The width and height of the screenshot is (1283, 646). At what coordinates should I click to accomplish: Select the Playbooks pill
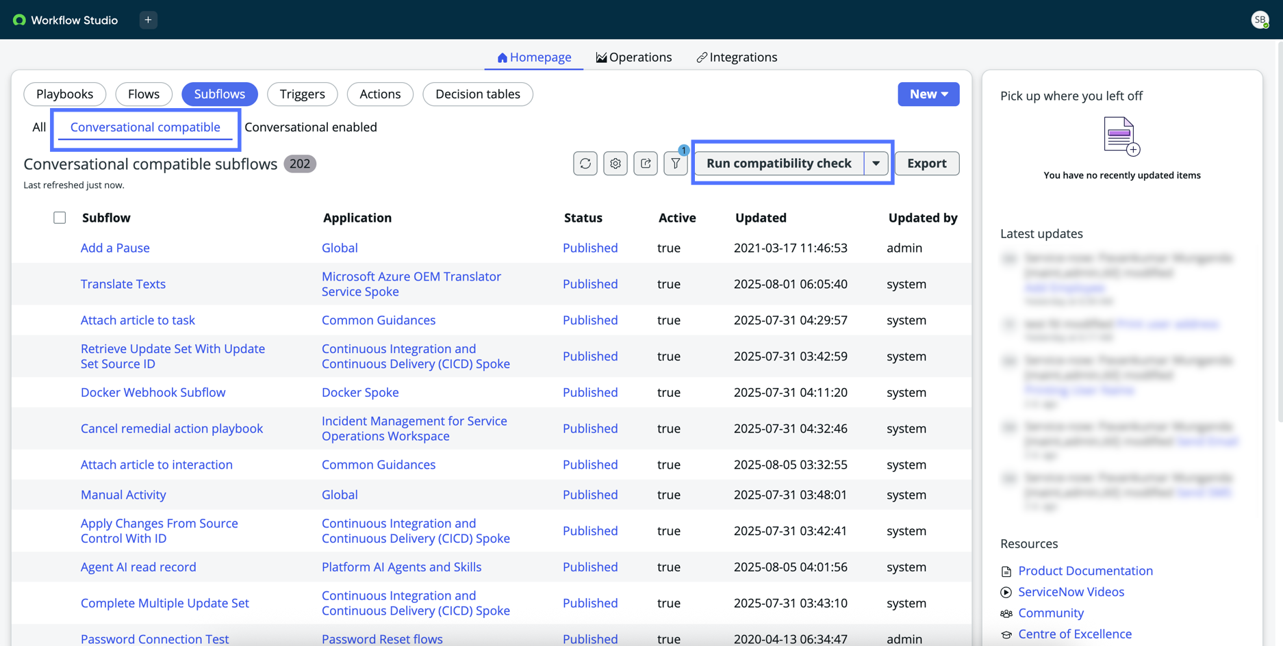(65, 94)
